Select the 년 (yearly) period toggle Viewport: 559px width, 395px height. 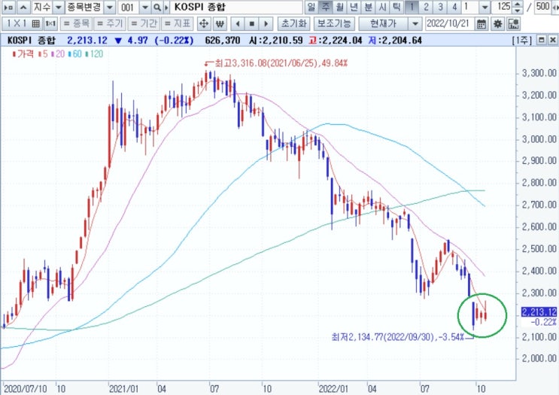click(x=354, y=7)
